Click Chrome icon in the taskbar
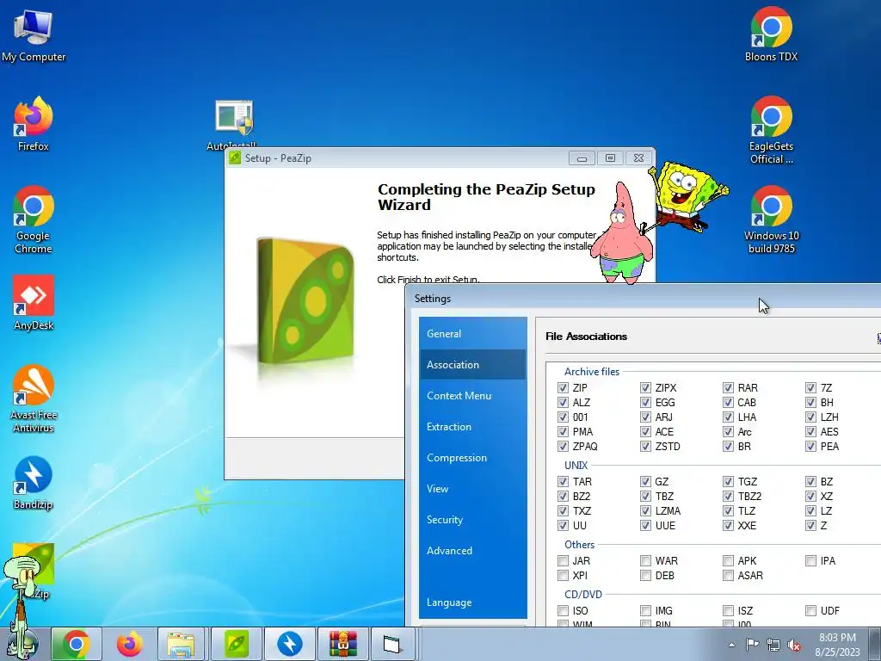 [x=77, y=644]
